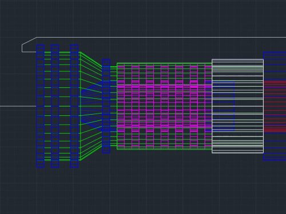Click the long white horizontal outline along top

click(x=161, y=38)
